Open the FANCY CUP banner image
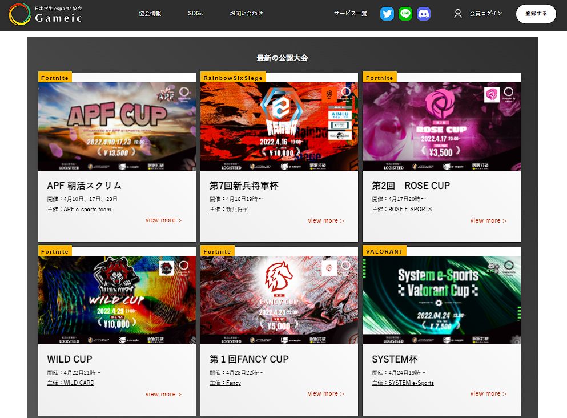The height and width of the screenshot is (418, 567). [279, 300]
